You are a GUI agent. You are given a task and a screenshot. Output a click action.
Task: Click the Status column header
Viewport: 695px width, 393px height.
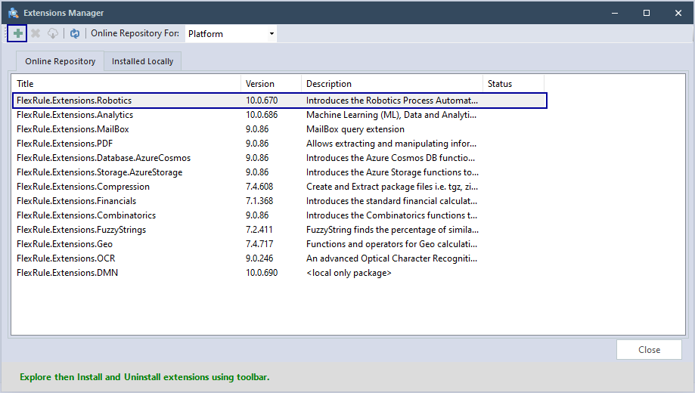coord(513,84)
